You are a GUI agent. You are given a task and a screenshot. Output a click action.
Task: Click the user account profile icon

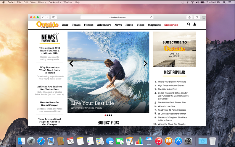[x=195, y=24]
